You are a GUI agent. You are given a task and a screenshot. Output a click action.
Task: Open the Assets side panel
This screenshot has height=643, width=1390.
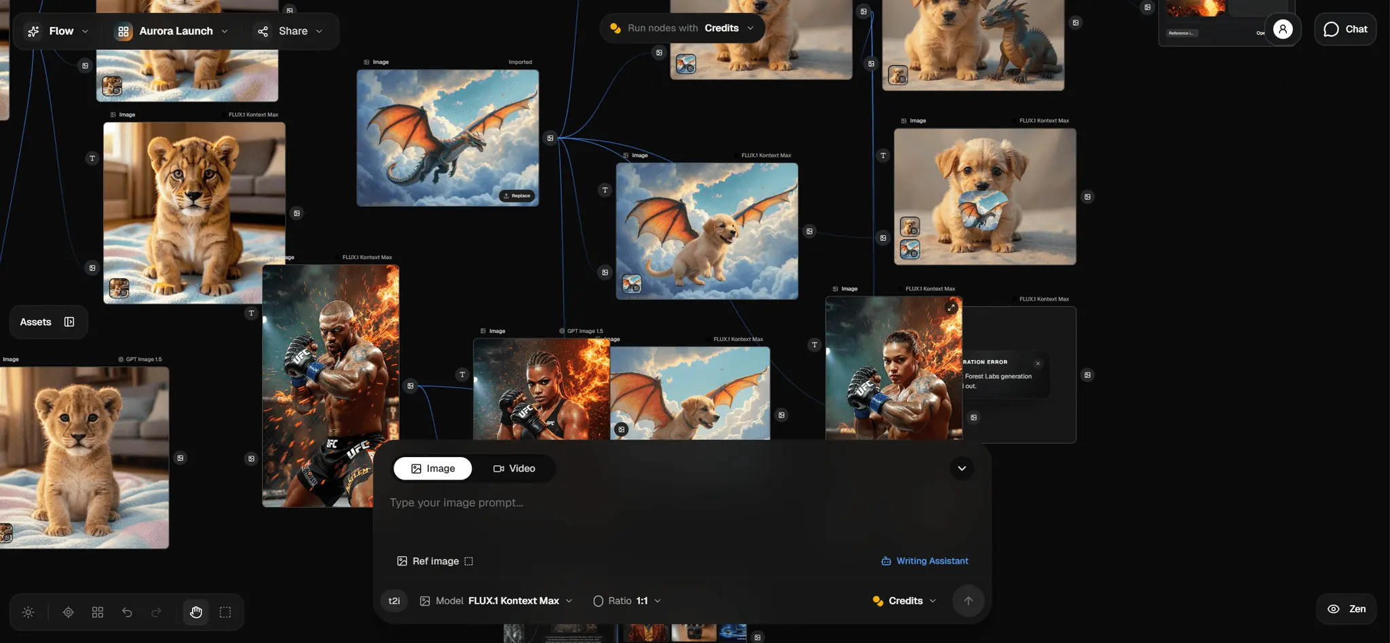click(x=48, y=321)
